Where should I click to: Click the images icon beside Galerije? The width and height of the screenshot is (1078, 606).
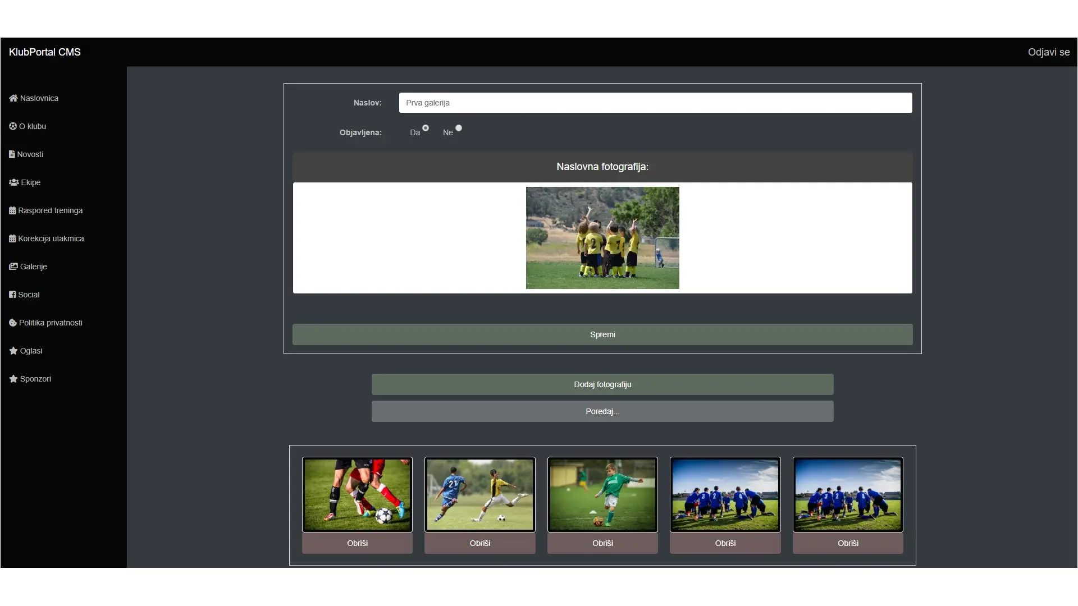[13, 267]
